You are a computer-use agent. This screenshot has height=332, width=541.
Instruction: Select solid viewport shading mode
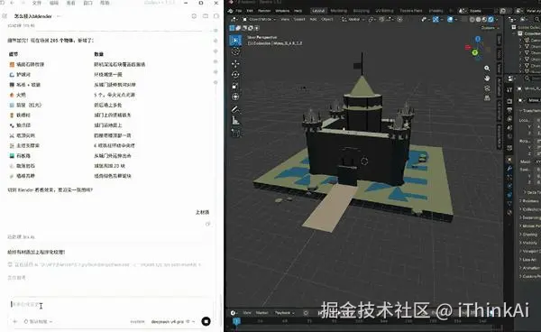(x=479, y=19)
